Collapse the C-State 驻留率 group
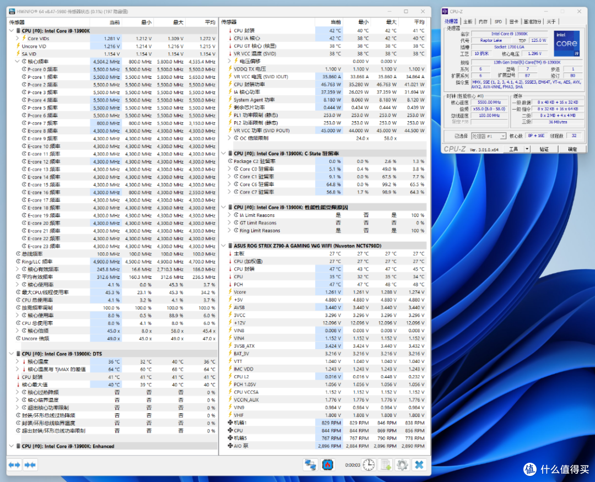 click(x=224, y=153)
